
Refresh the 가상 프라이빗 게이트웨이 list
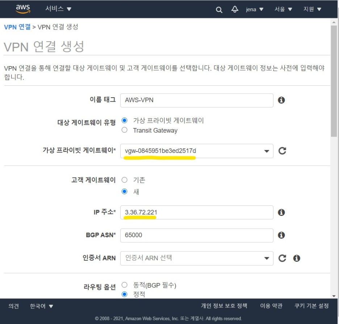coord(282,151)
